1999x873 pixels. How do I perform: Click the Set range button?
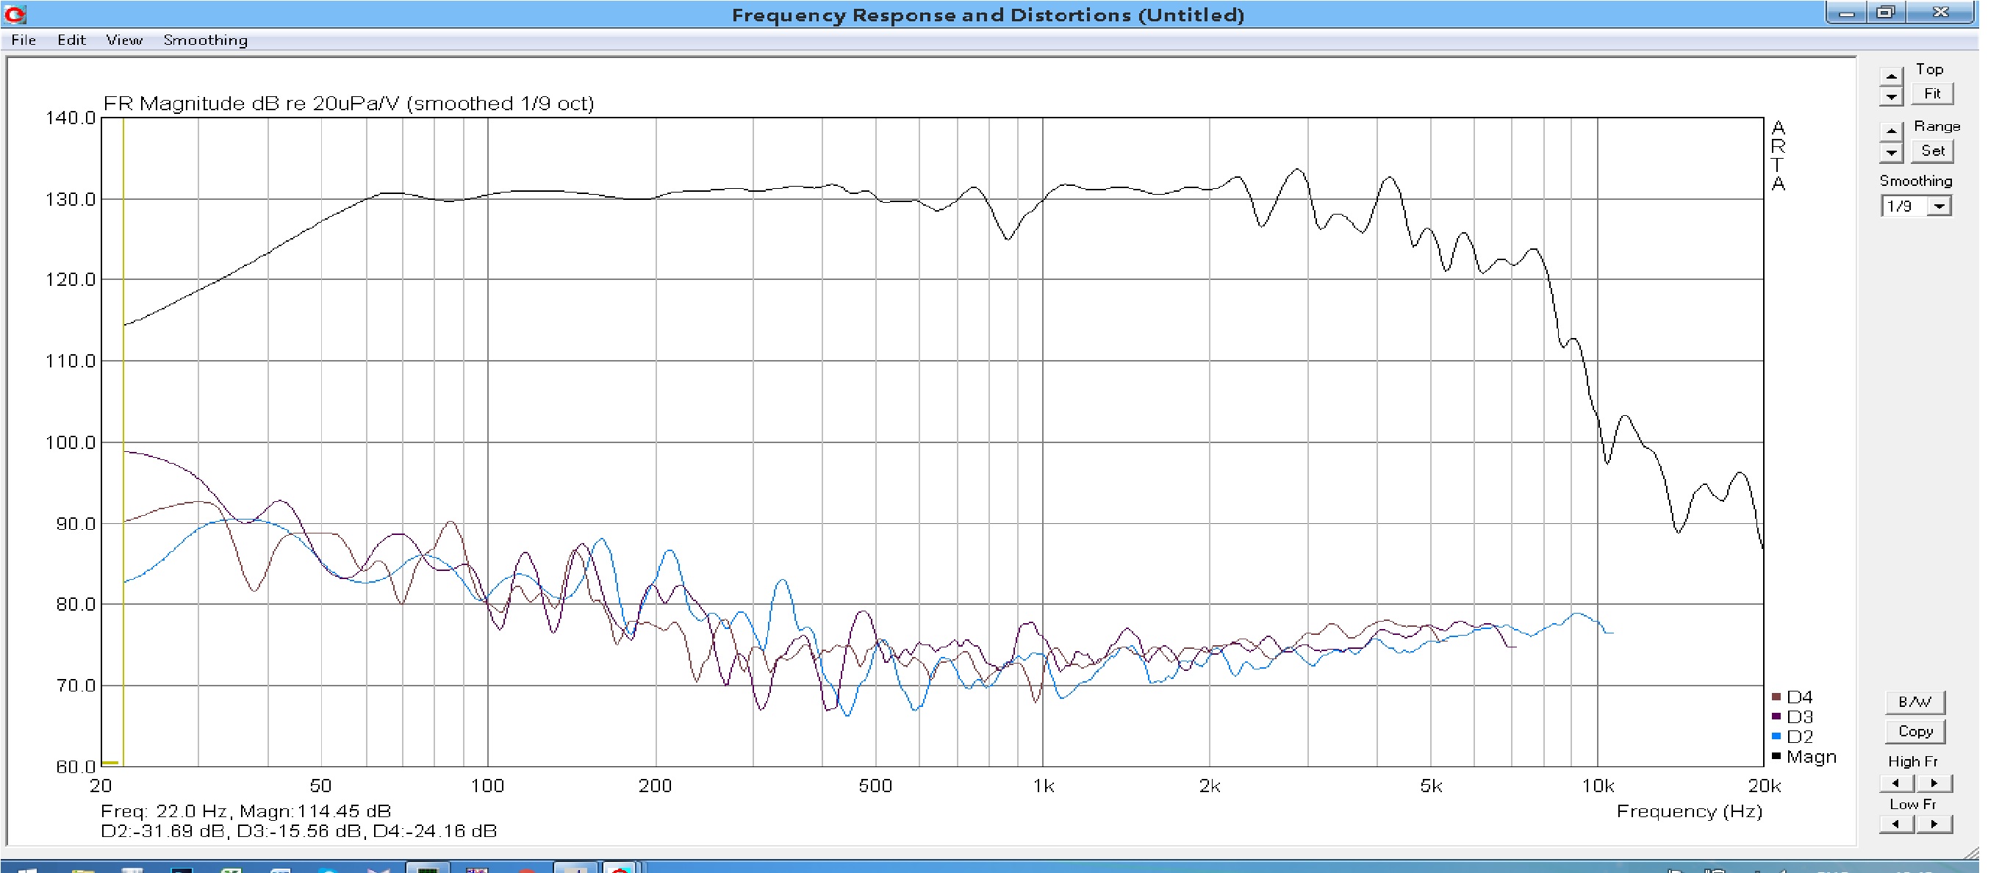1931,151
